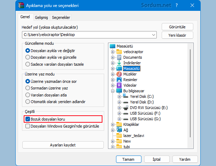Expand the DVD RW Sürücüsü (E:) node

point(119,108)
